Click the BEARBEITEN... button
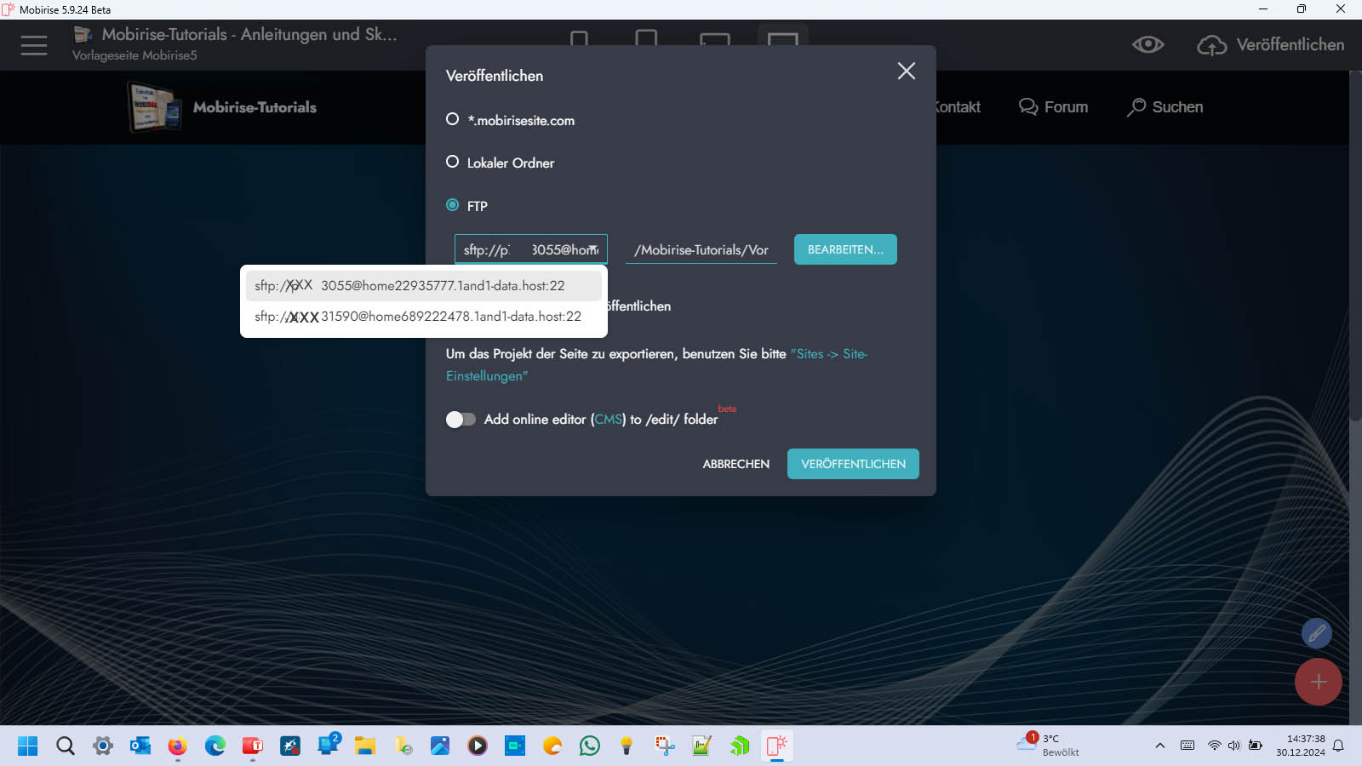The width and height of the screenshot is (1362, 766). click(x=844, y=249)
